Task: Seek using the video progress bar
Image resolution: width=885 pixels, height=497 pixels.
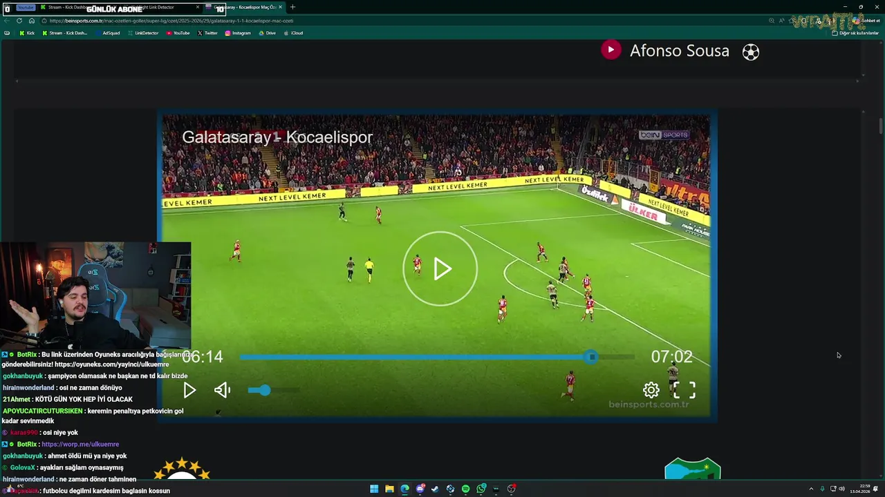Action: click(x=437, y=357)
